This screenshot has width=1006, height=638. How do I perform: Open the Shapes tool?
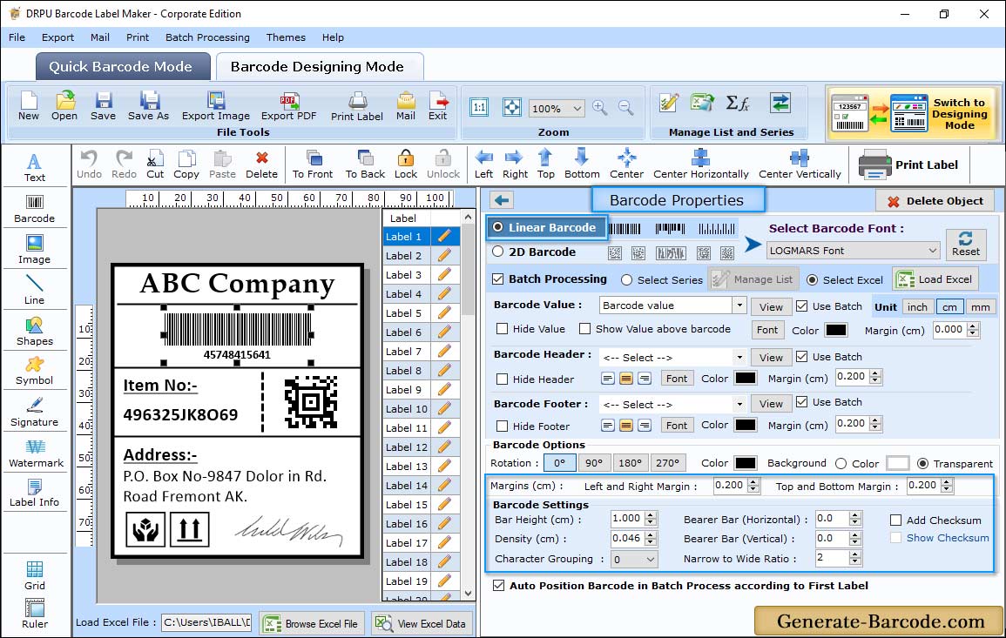pos(35,332)
